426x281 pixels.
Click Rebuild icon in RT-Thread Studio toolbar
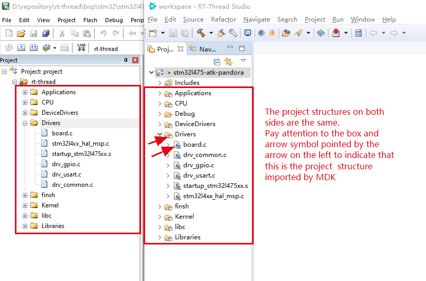pos(221,33)
